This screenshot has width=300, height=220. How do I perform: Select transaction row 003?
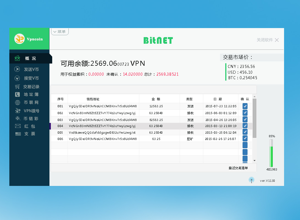point(152,120)
